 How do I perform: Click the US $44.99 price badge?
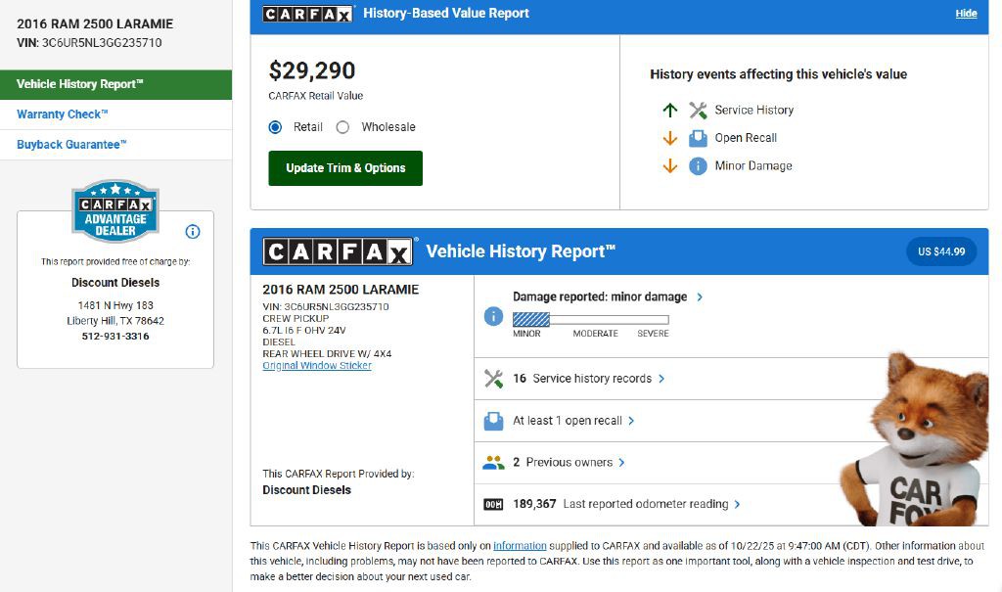[x=940, y=251]
